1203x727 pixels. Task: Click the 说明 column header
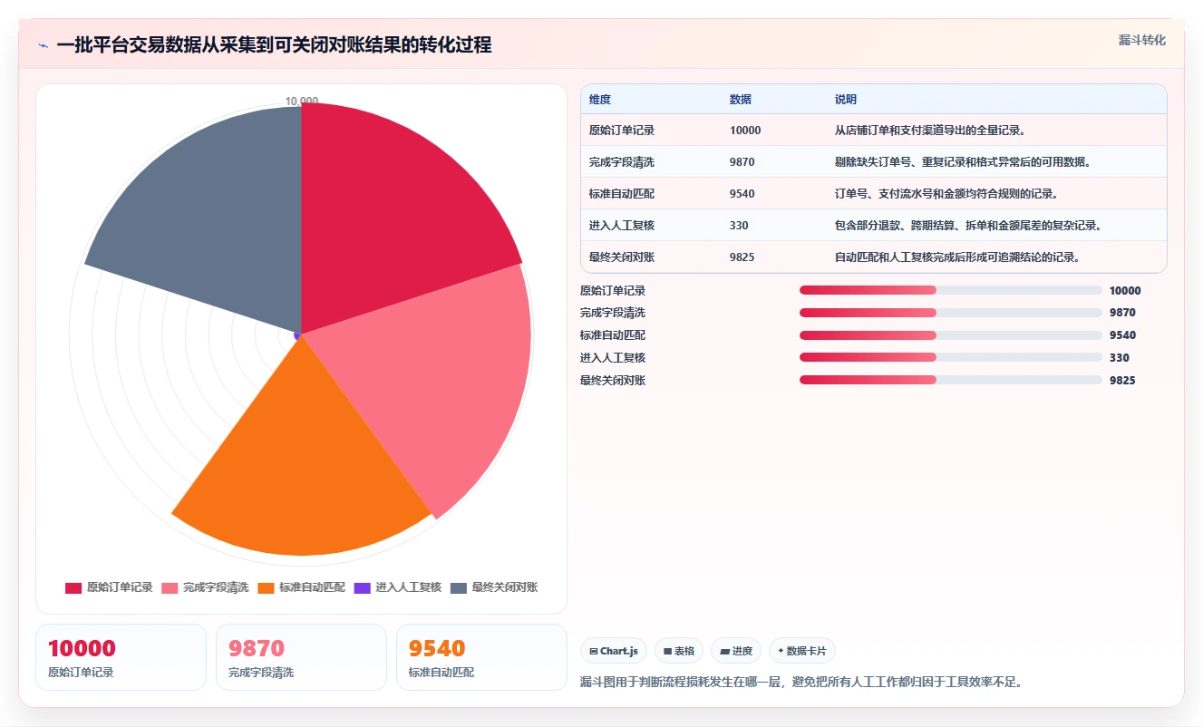[x=846, y=100]
